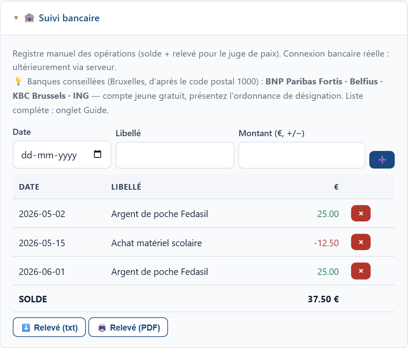Delete the 2026-05-02 Argent de poche entry

[361, 213]
